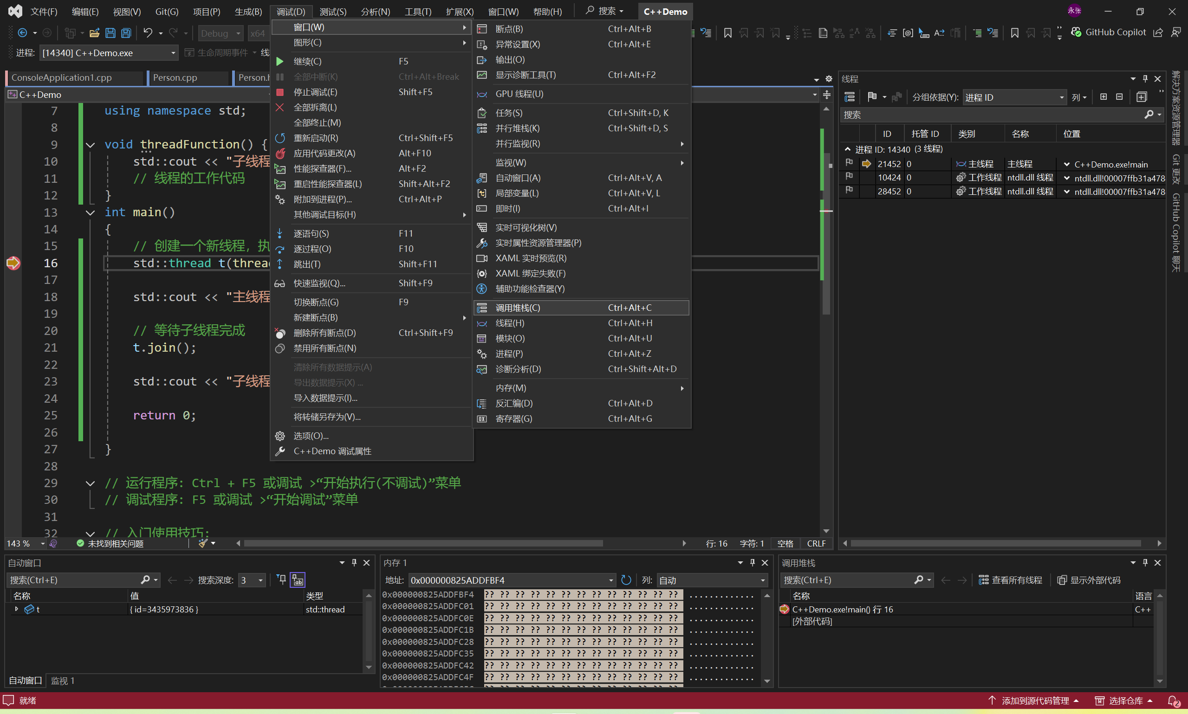This screenshot has height=714, width=1188.
Task: Click Threads panel horizontal scrollbar
Action: click(x=995, y=544)
